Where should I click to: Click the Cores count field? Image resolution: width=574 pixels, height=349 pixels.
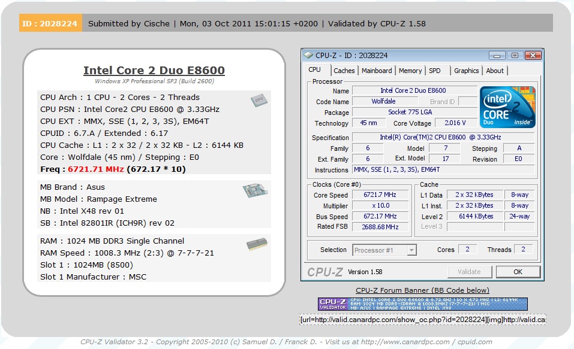(x=467, y=249)
